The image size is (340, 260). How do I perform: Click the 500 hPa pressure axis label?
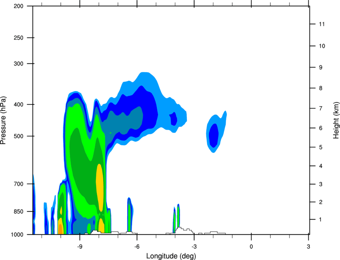[x=18, y=136]
